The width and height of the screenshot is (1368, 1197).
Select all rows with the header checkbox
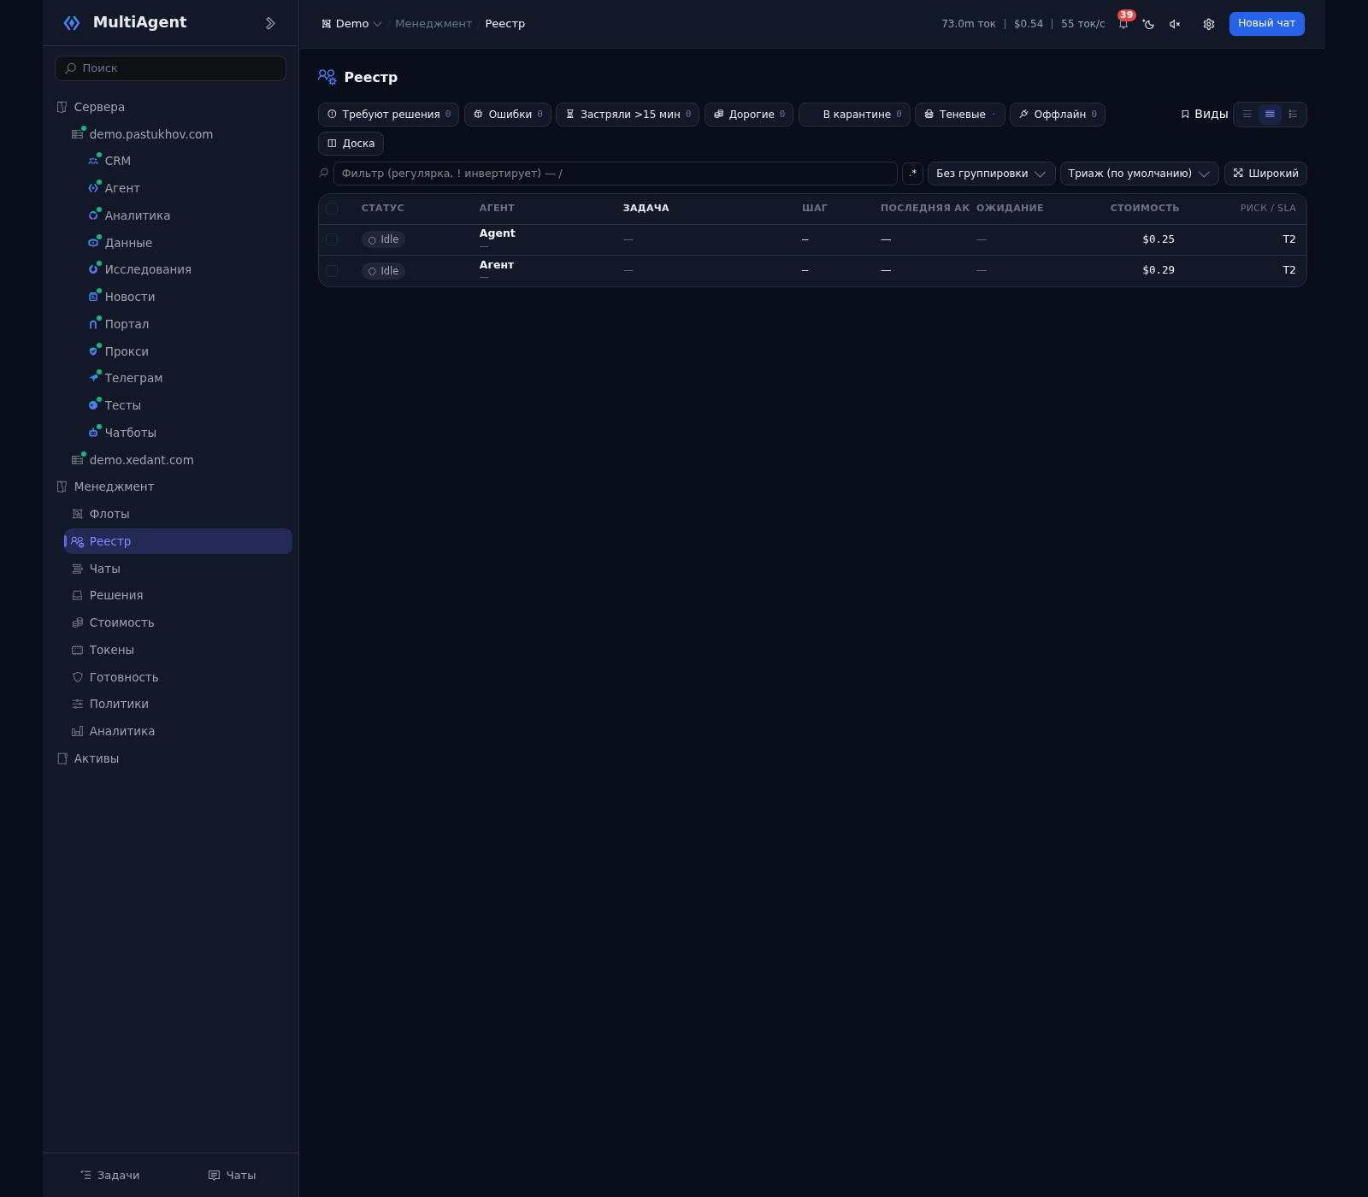(332, 209)
